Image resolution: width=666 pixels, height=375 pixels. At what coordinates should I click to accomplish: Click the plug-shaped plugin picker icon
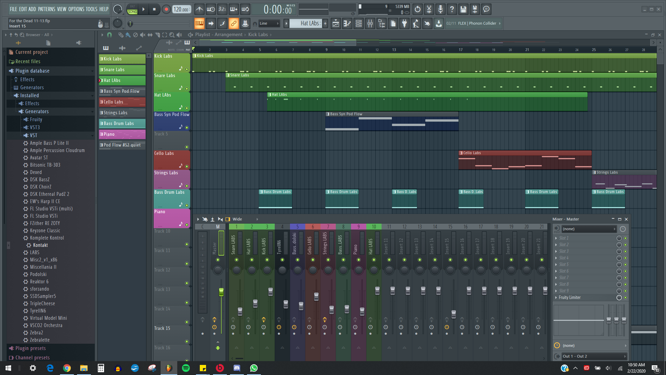[x=404, y=24]
